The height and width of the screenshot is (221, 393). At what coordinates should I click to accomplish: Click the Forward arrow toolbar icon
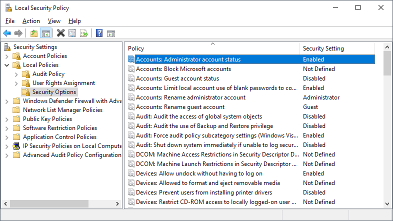click(18, 33)
